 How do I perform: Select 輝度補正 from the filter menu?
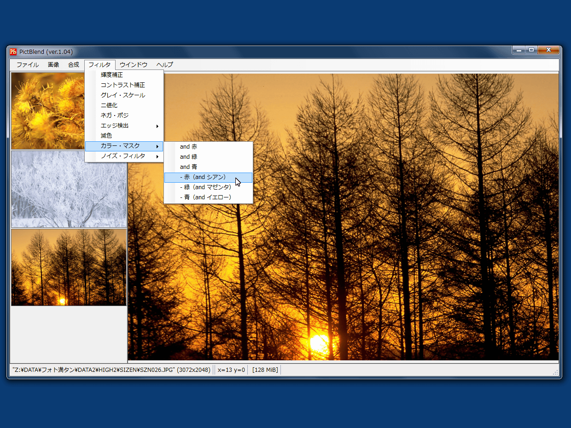click(x=112, y=75)
